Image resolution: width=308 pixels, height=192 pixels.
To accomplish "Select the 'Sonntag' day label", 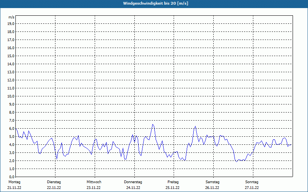I will pyautogui.click(x=252, y=182).
